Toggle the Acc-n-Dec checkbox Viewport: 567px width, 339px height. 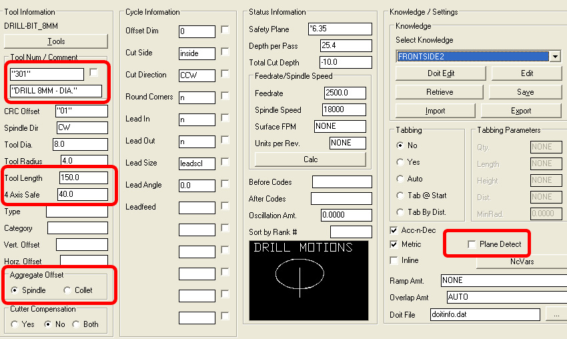click(394, 230)
